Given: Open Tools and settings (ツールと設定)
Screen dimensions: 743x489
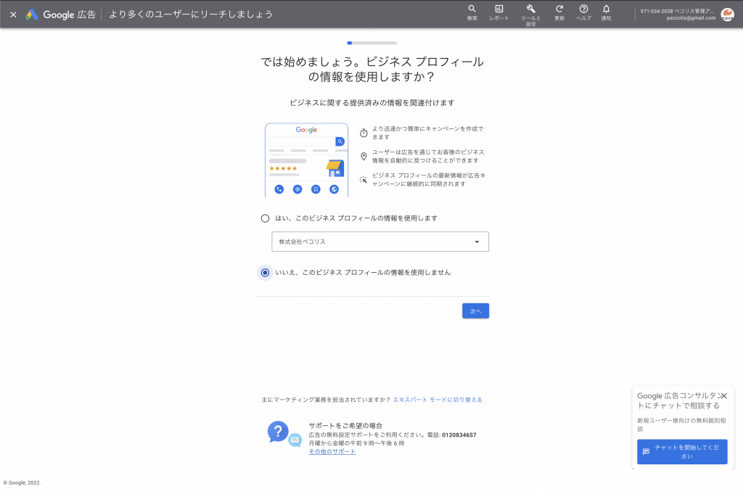Looking at the screenshot, I should tap(530, 15).
